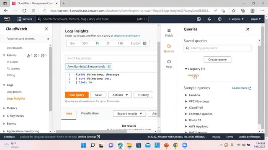268x150 pixels.
Task: Select the 30m time range
Action: pyautogui.click(x=85, y=43)
